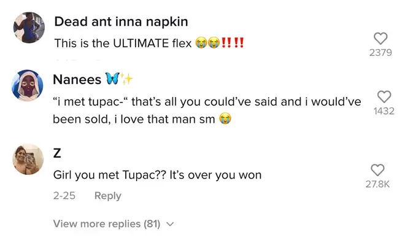Screen dimensions: 405x243
Task: Click the blue butterfly emoji beside Nanees
Action: click(x=112, y=79)
